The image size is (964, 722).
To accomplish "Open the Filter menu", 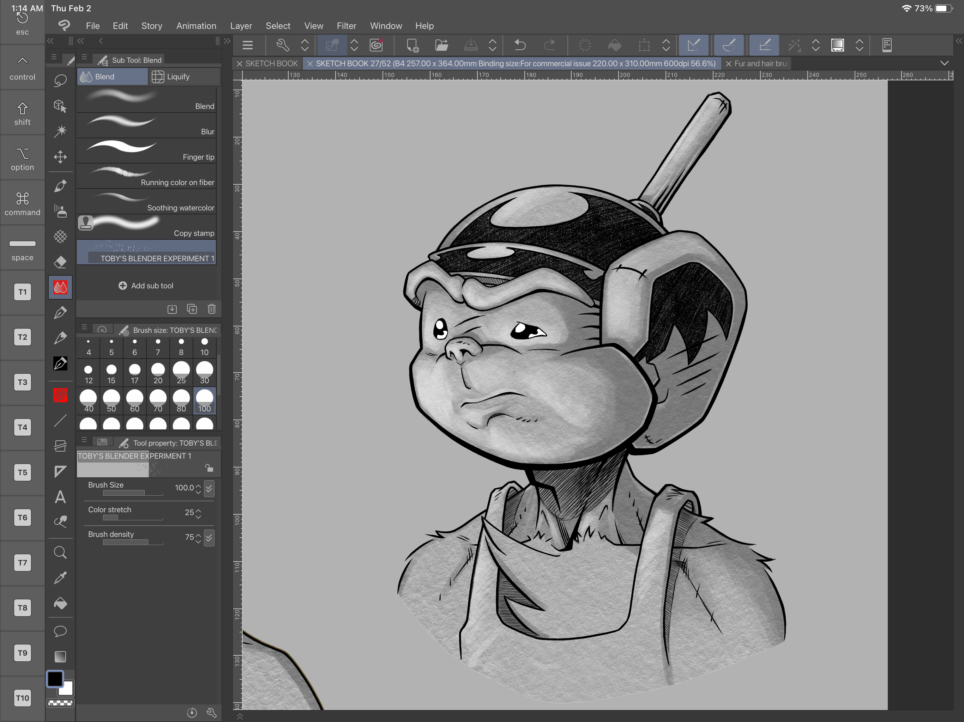I will pyautogui.click(x=347, y=26).
